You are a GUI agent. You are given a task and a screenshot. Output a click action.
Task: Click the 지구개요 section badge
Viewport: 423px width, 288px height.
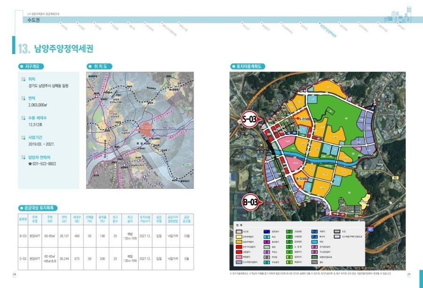click(x=31, y=66)
